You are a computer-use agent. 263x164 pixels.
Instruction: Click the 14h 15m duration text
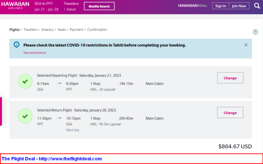coord(126,84)
